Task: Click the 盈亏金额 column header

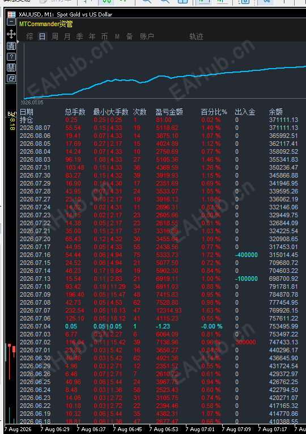Action: click(169, 112)
